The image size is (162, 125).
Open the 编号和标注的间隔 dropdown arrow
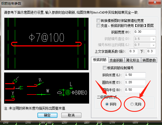pyautogui.click(x=153, y=45)
